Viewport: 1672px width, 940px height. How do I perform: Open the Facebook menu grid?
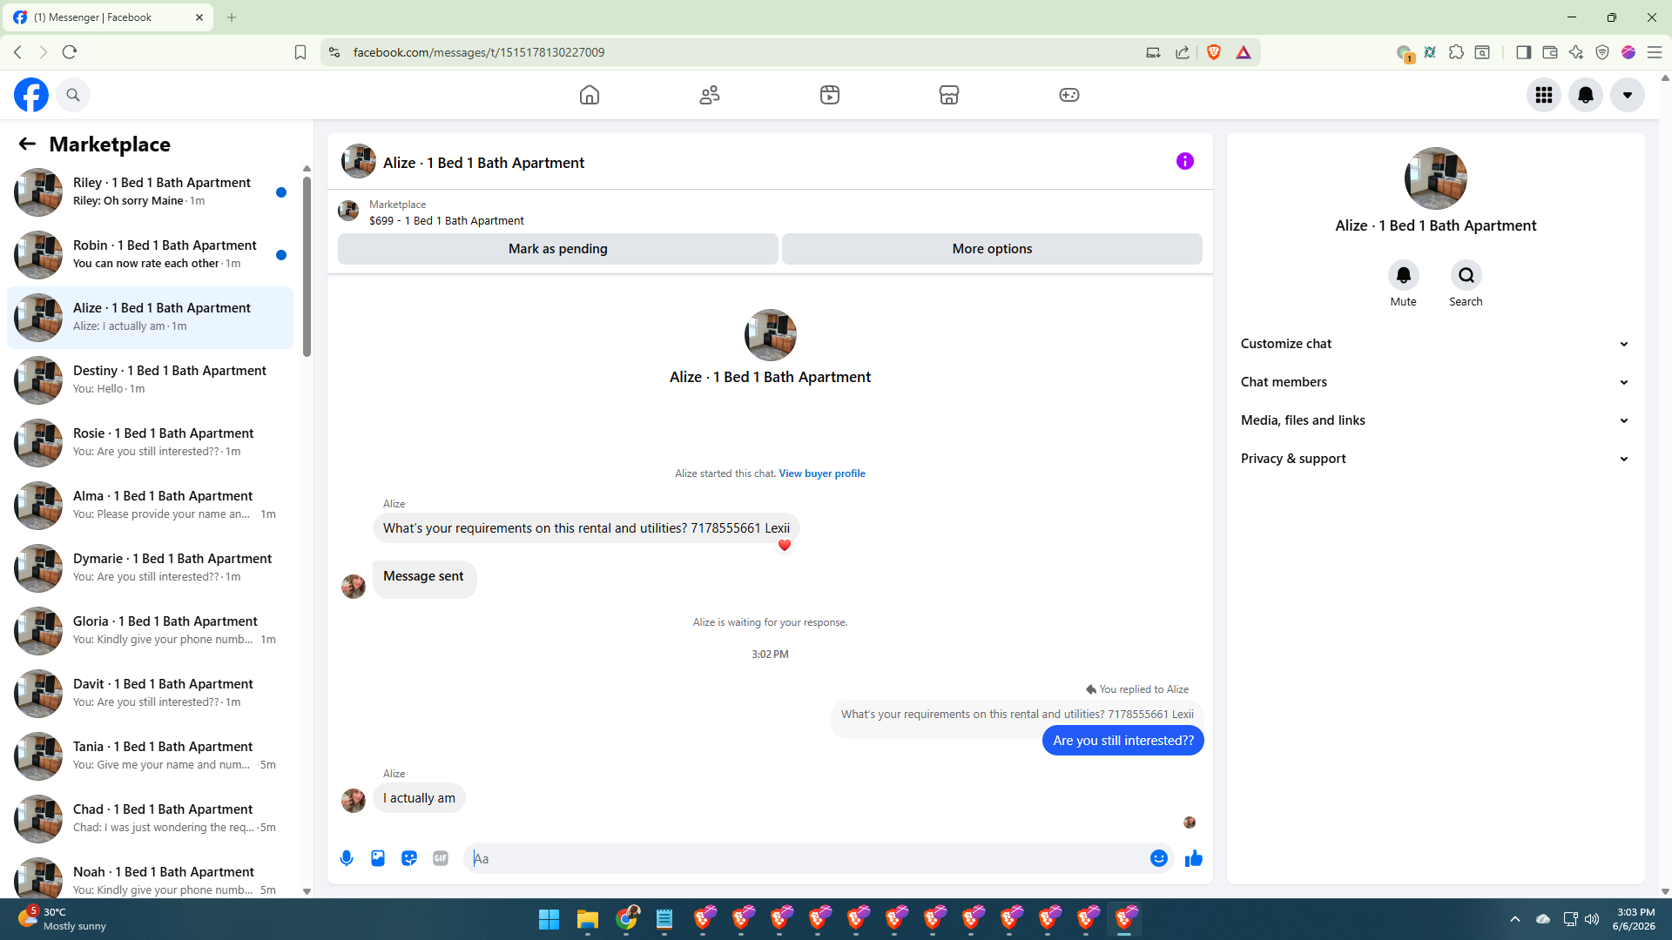click(1544, 95)
